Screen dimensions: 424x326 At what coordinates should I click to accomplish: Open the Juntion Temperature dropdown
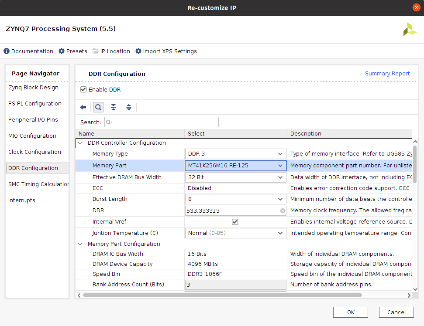pos(235,233)
